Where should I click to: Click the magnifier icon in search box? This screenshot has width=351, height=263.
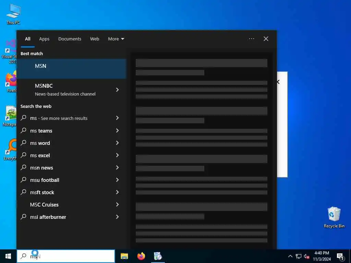click(x=24, y=256)
